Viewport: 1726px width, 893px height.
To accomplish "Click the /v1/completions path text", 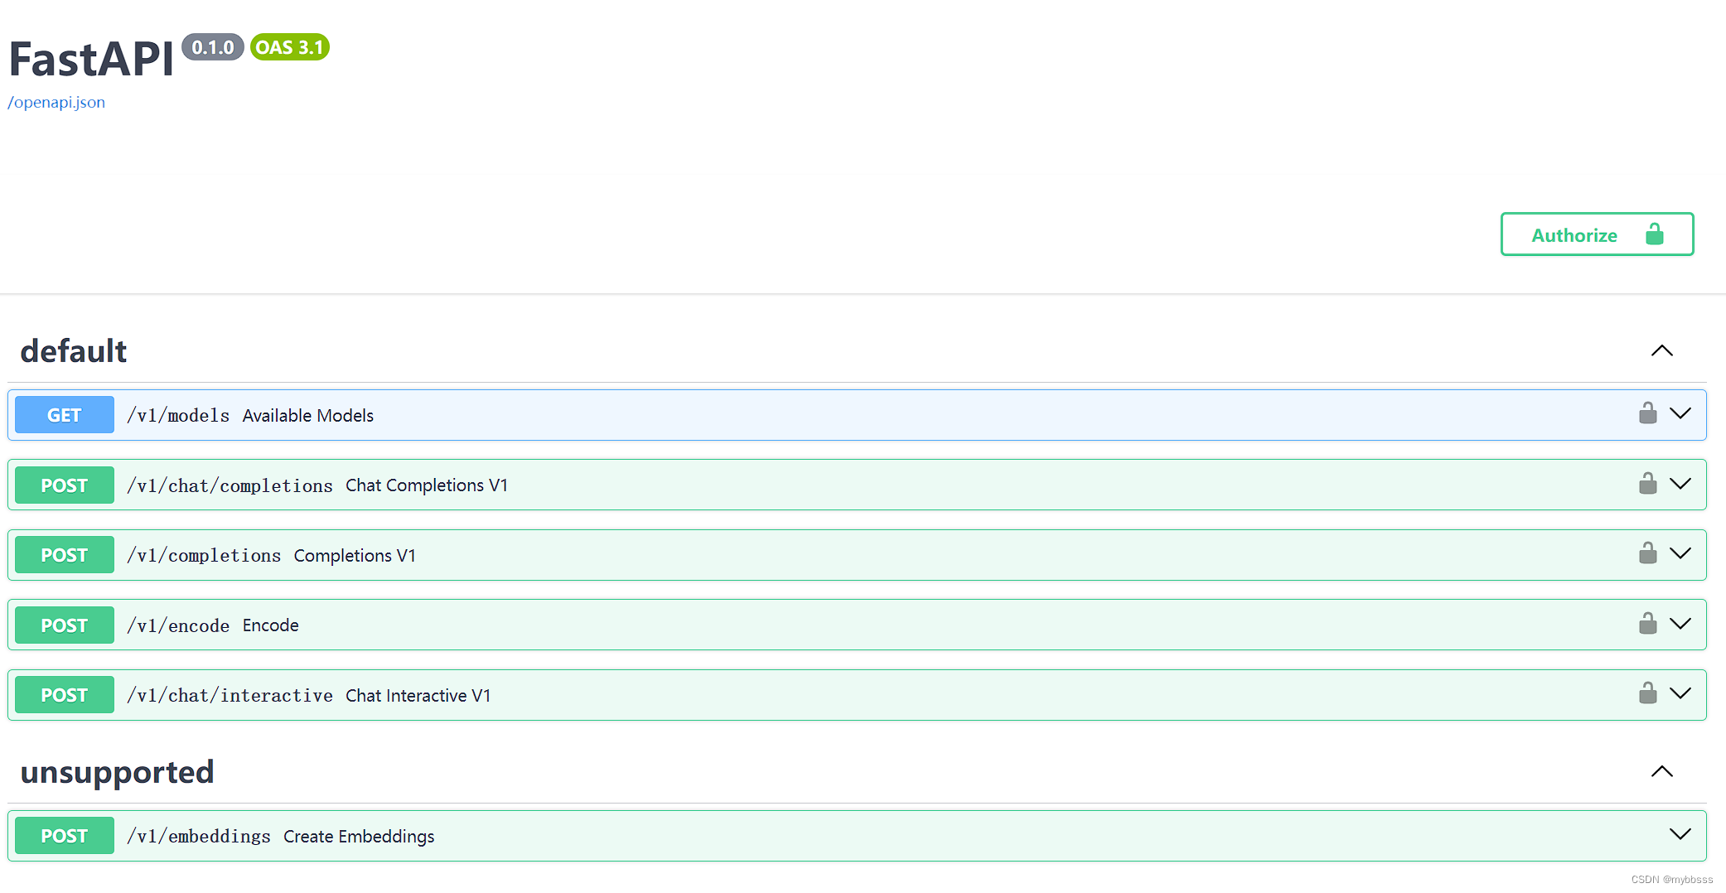I will pos(204,555).
